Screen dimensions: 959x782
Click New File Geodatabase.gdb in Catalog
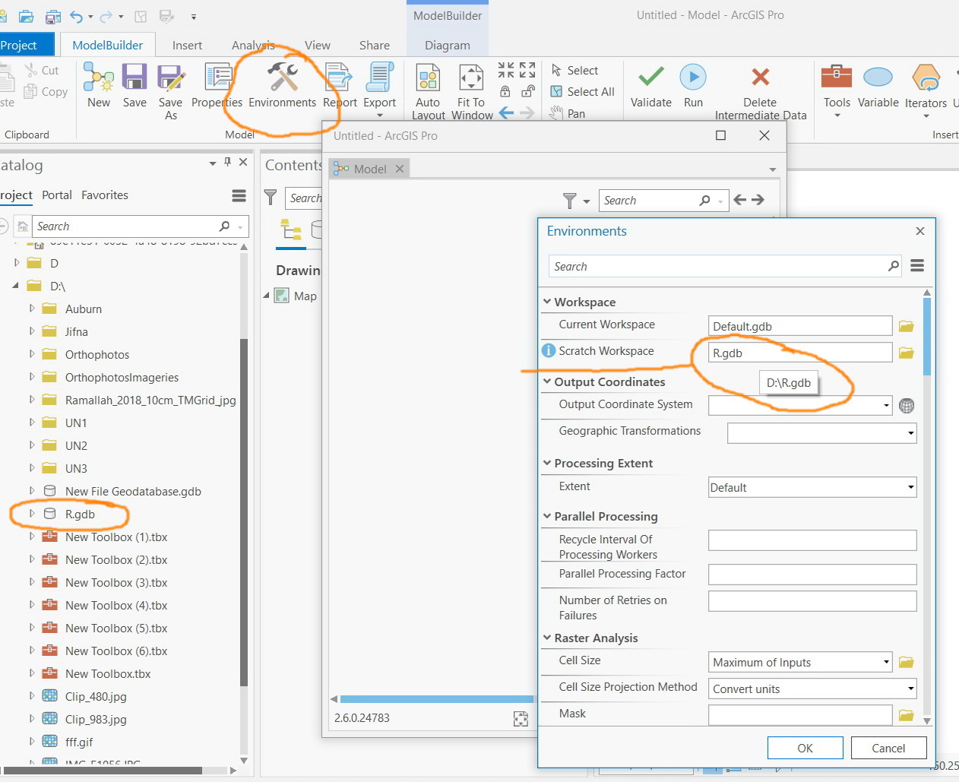pos(133,491)
